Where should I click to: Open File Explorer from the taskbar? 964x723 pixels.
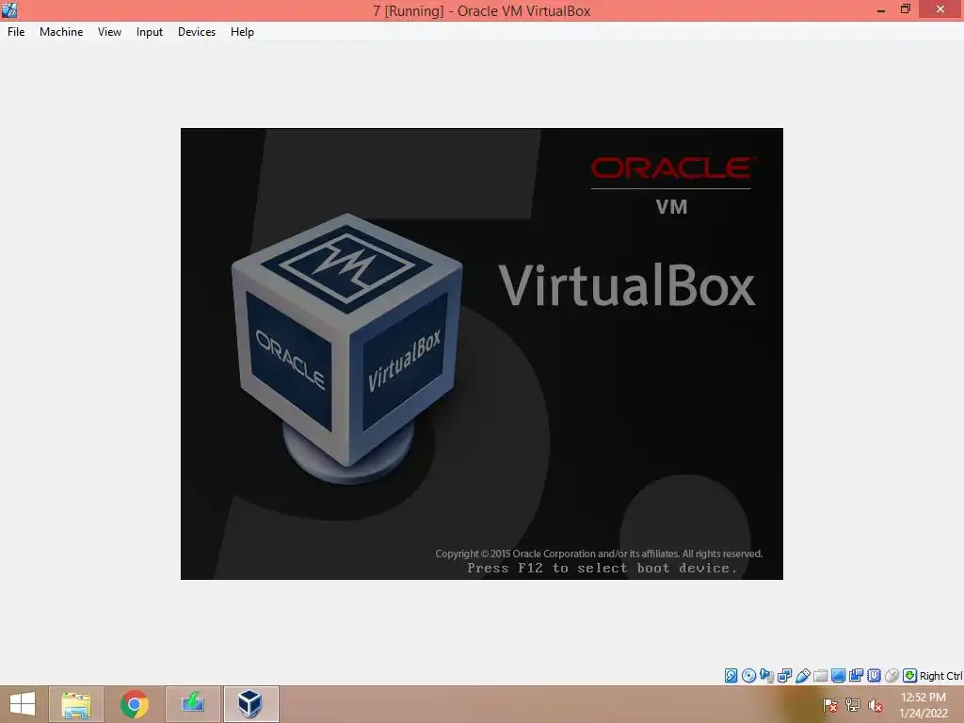click(76, 704)
